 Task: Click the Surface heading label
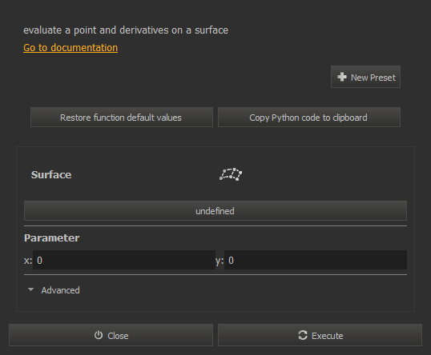(x=51, y=175)
